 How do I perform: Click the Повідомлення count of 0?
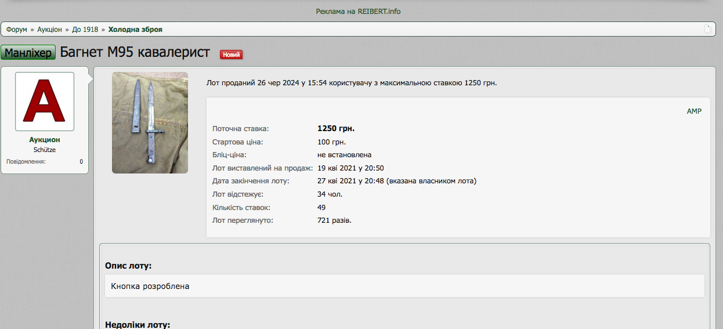pyautogui.click(x=81, y=161)
